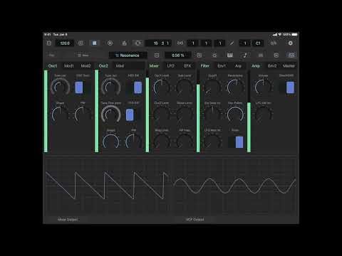Image resolution: width=342 pixels, height=256 pixels.
Task: Switch to the Mod2 tab
Action: click(85, 66)
